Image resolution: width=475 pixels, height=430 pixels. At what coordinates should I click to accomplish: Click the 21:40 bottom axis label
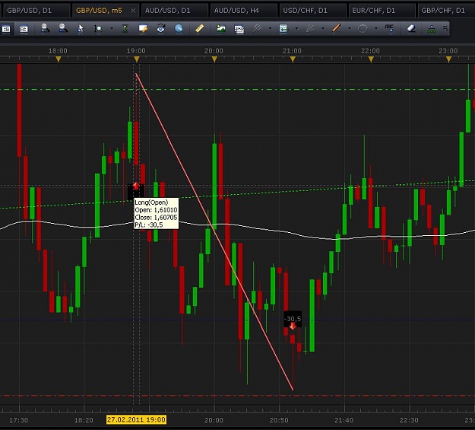(x=344, y=420)
